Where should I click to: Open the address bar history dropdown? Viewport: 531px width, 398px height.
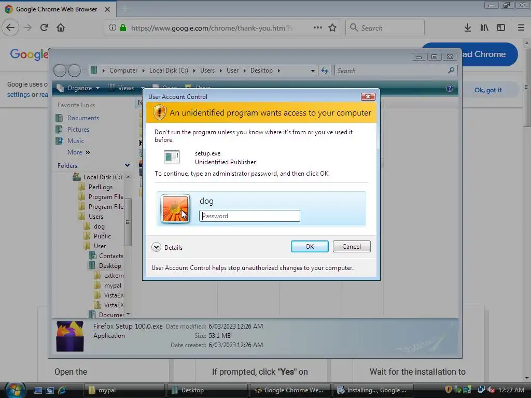(313, 70)
